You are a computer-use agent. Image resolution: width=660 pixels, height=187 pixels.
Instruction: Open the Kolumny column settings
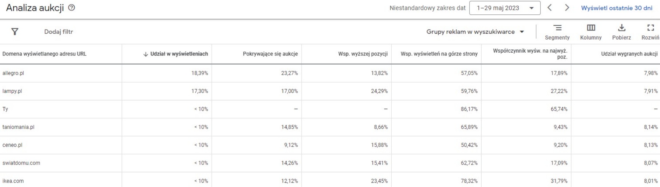591,32
